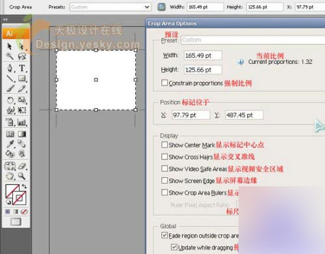Viewport: 325px width, 254px height.
Task: Choose the Eyedropper tool
Action: point(10,144)
